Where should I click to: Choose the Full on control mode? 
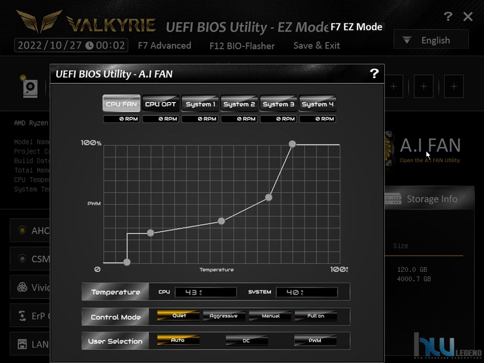(316, 315)
